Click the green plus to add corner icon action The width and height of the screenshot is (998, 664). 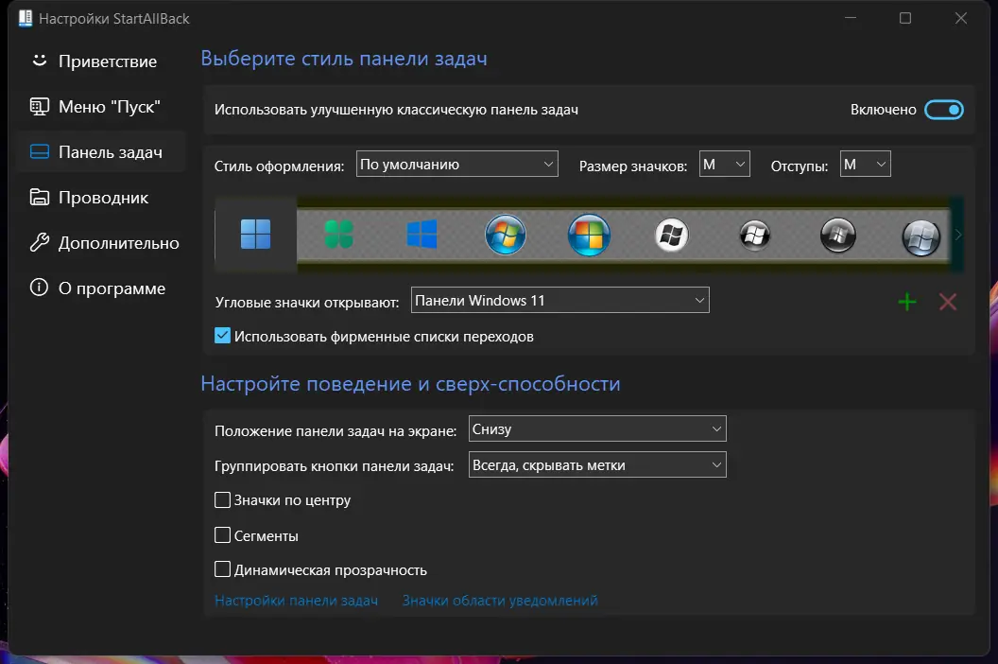[906, 302]
